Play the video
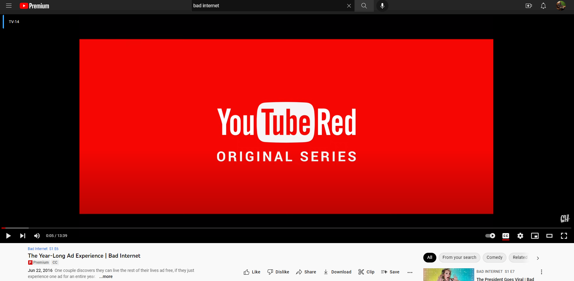This screenshot has width=574, height=281. 8,236
